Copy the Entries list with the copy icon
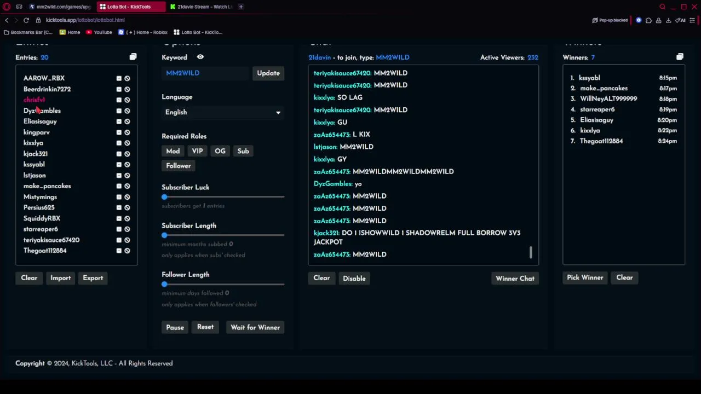The image size is (701, 394). point(133,57)
